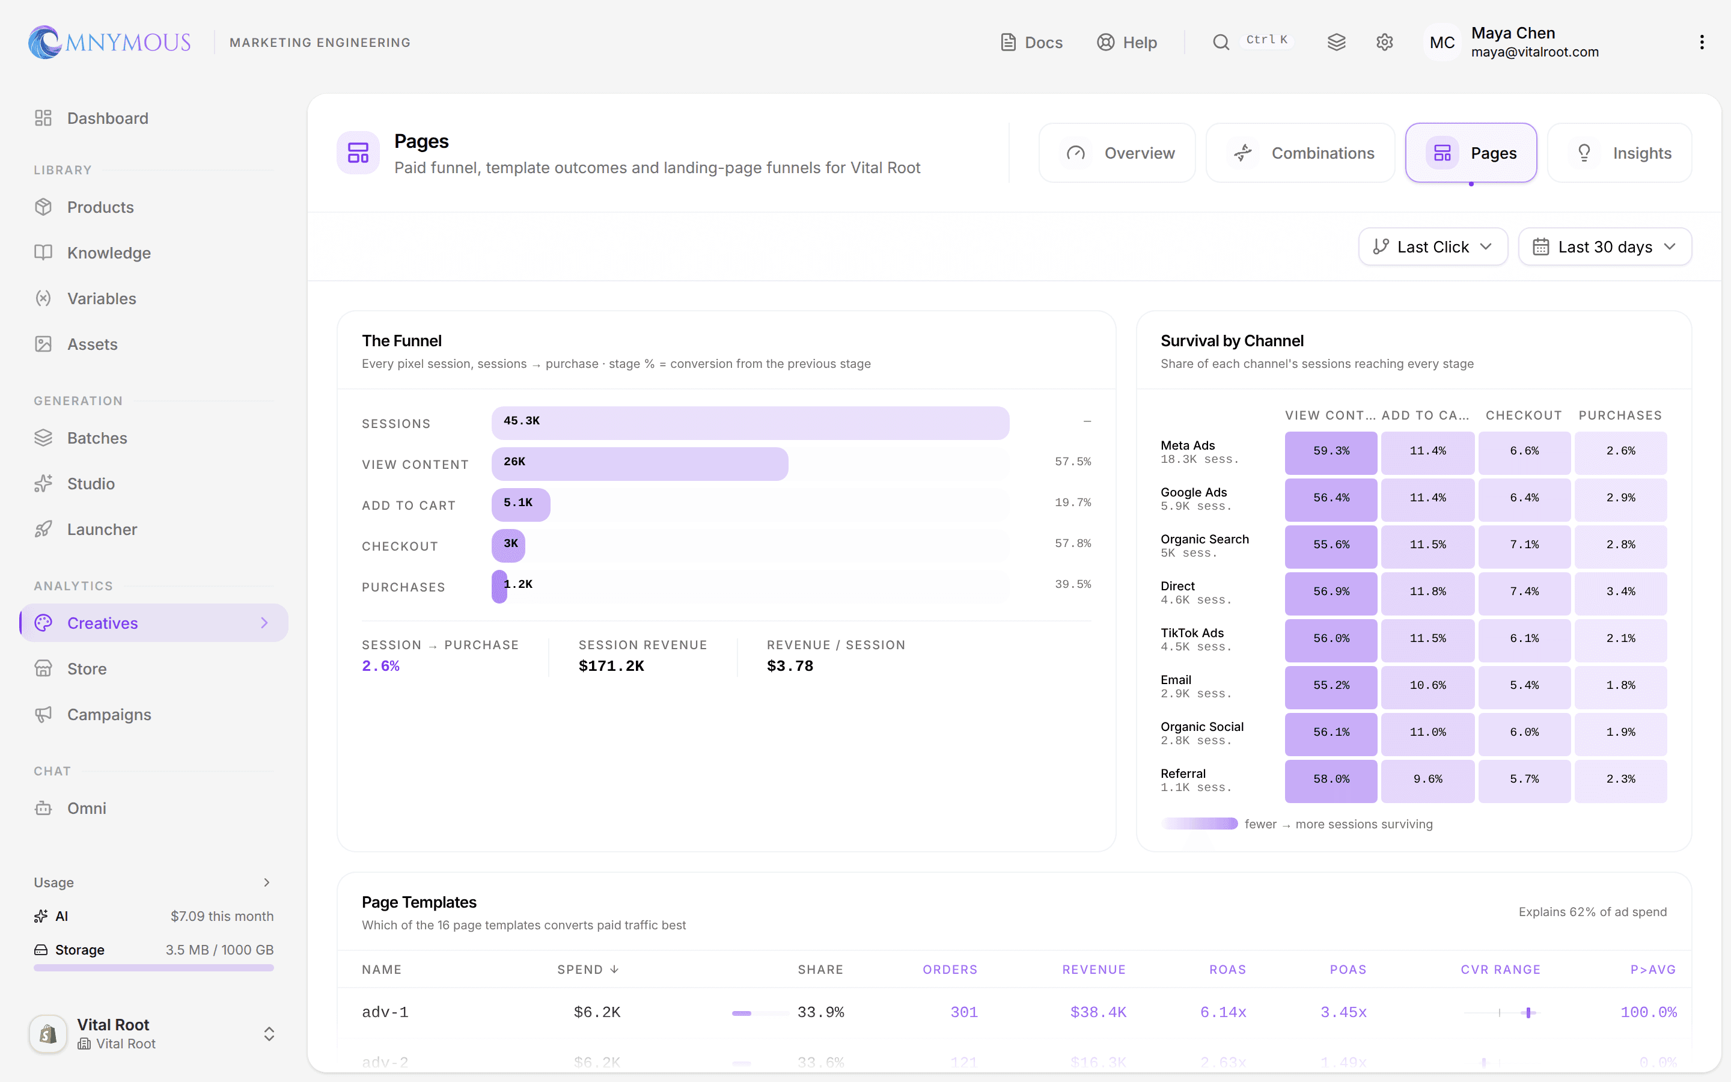
Task: Click the Vital Root Shopify store icon
Action: pyautogui.click(x=48, y=1034)
